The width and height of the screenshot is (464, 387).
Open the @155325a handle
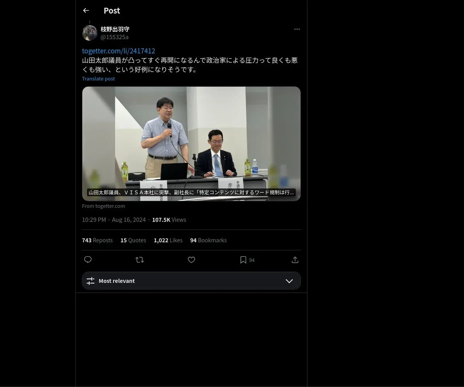coord(114,37)
